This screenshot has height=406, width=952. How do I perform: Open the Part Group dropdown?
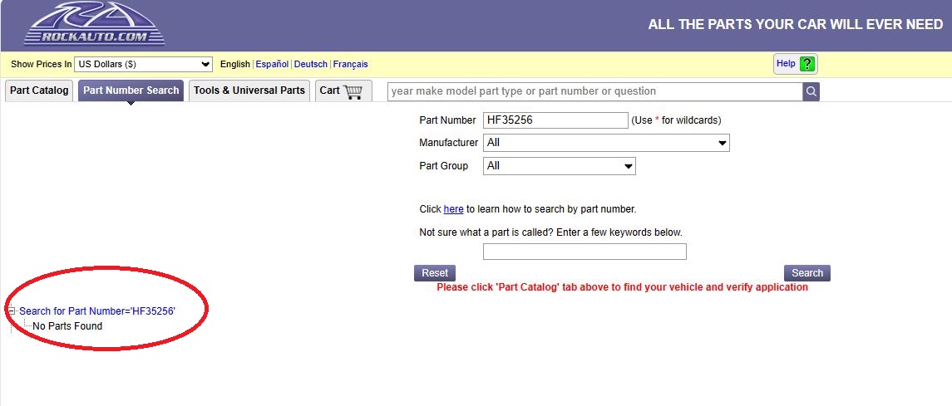pyautogui.click(x=560, y=166)
